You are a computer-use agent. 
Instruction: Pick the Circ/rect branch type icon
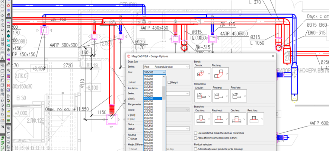tap(237, 120)
